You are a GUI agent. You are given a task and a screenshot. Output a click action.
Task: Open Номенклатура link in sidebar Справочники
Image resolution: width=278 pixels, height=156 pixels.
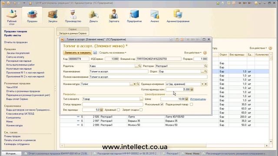point(14,125)
